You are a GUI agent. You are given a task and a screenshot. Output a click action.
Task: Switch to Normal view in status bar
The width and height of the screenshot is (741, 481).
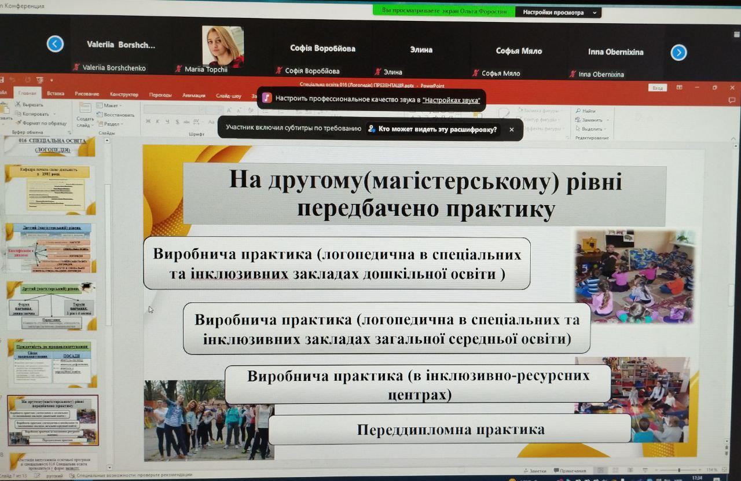coord(601,470)
